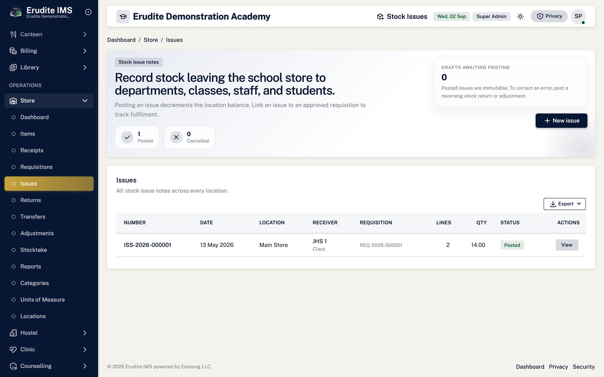Expand the Library menu chevron
Screen dimensions: 604x377
pyautogui.click(x=85, y=67)
